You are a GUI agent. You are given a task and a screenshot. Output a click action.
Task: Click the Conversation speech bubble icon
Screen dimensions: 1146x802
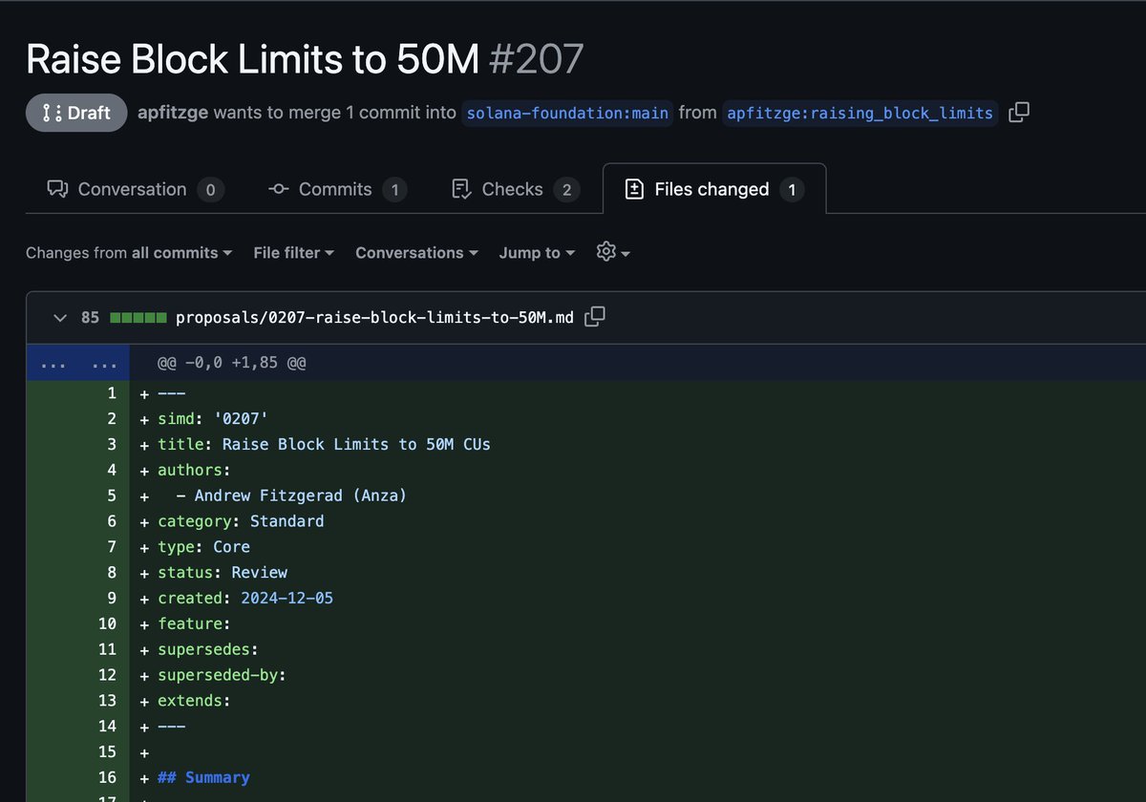[x=58, y=189]
